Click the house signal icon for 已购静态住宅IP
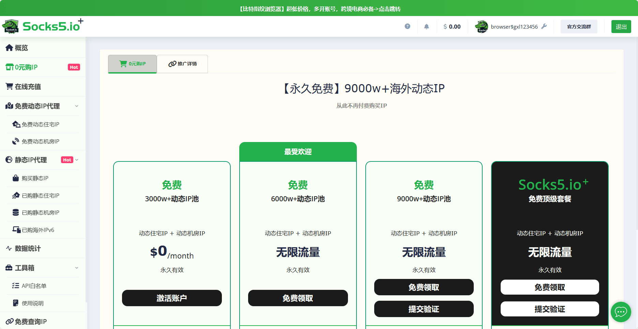The height and width of the screenshot is (329, 638). (x=16, y=195)
